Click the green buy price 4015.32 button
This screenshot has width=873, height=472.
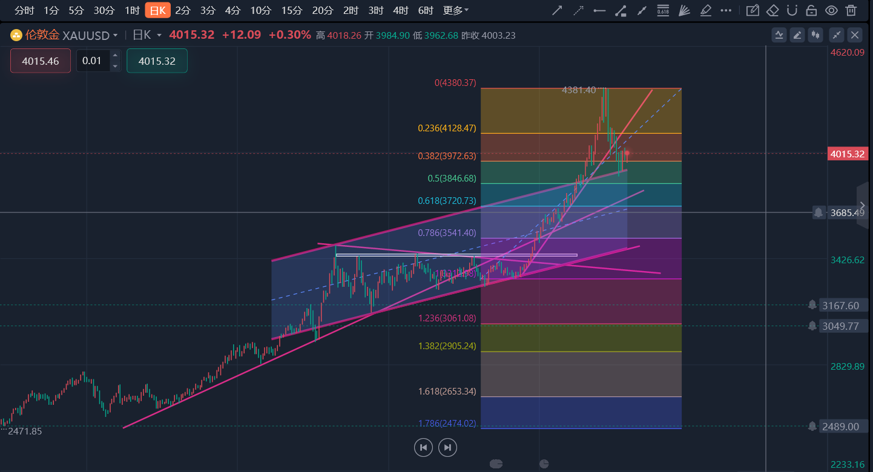coord(157,61)
